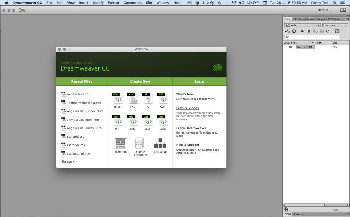
Task: Create a new SVG file
Action: point(163,100)
